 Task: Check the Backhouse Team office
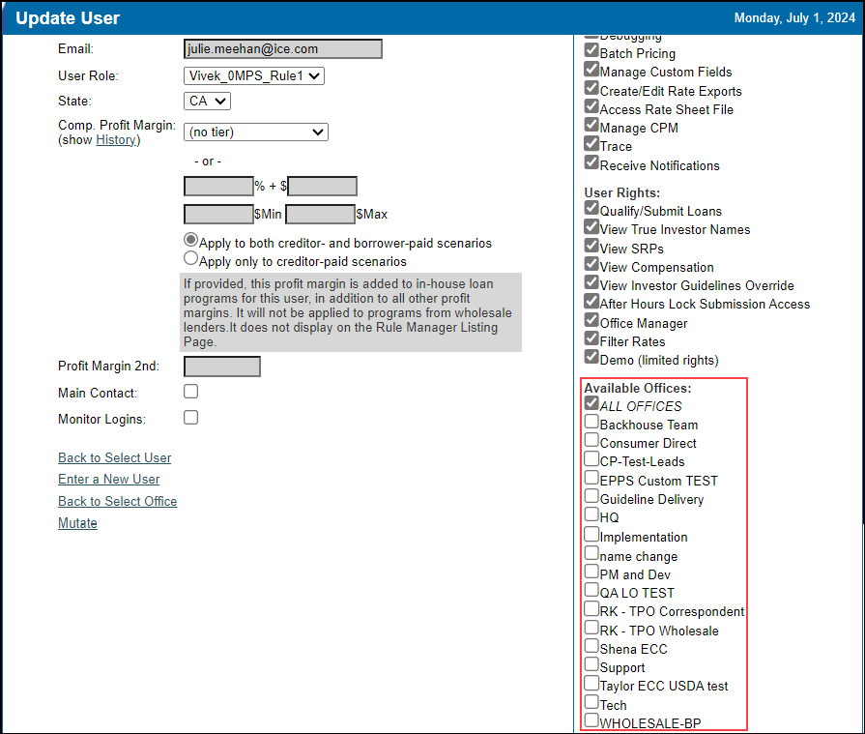[591, 421]
